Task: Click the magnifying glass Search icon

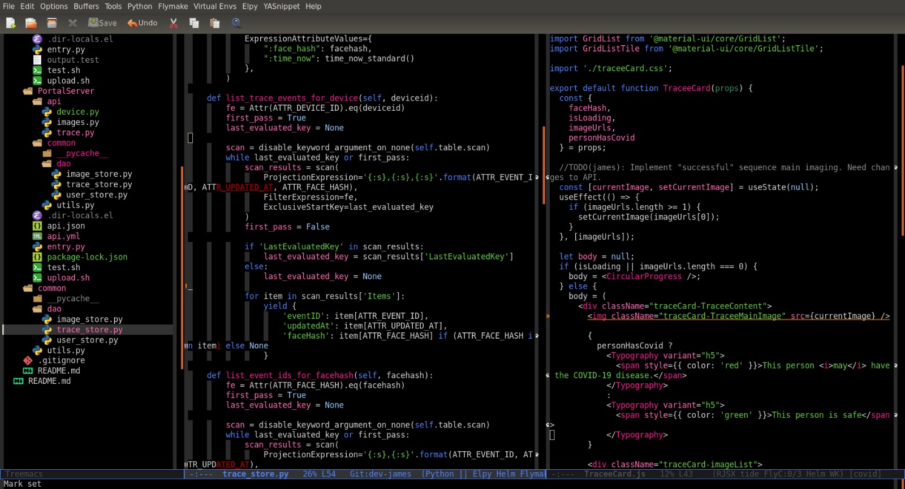Action: [x=236, y=23]
